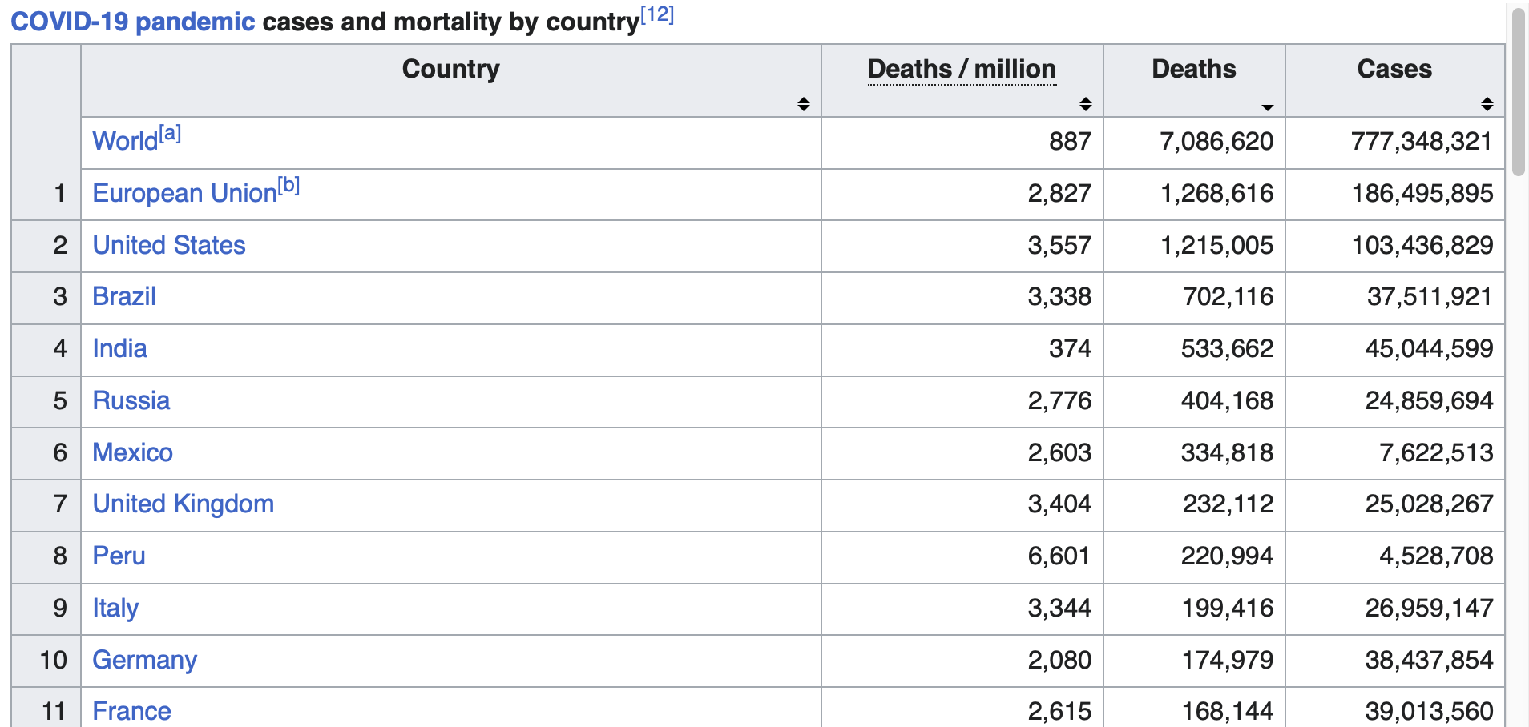Open the Italy link
This screenshot has width=1529, height=727.
click(x=115, y=608)
